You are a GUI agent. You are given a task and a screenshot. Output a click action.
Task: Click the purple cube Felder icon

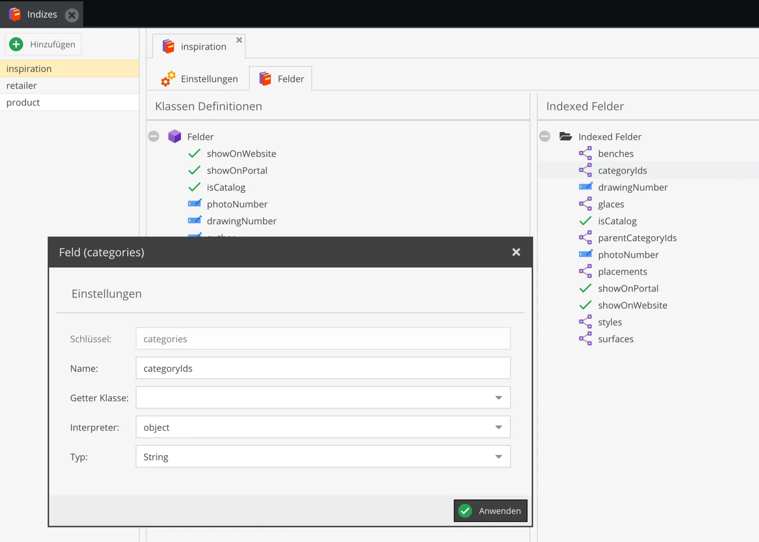pos(175,136)
